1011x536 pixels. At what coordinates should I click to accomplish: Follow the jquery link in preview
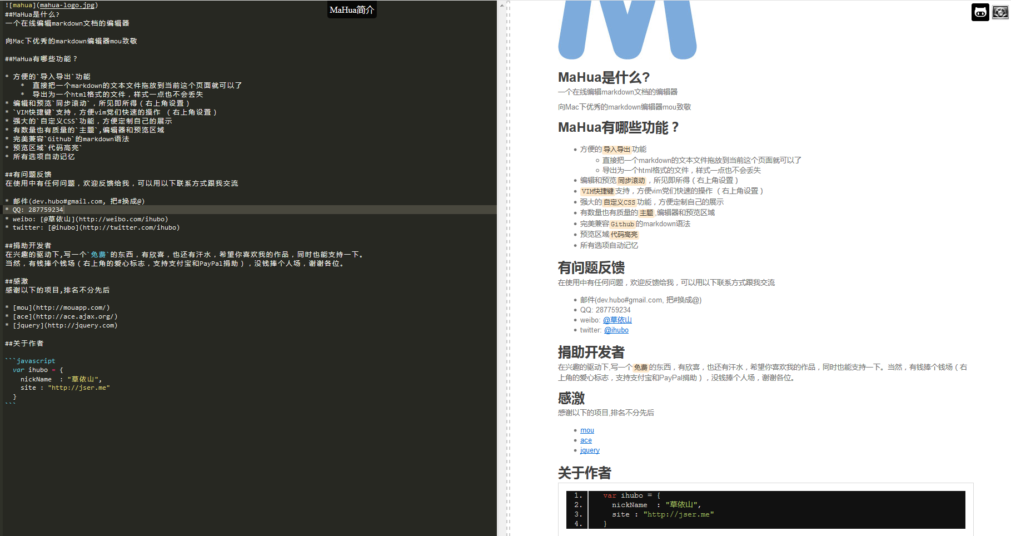590,450
